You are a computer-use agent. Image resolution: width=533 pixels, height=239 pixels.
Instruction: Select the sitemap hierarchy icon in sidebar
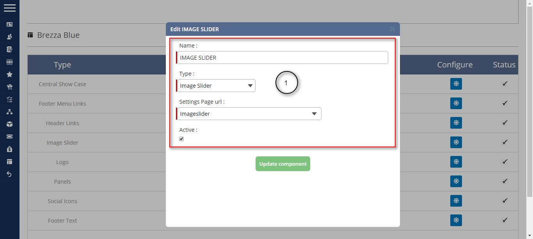10,112
